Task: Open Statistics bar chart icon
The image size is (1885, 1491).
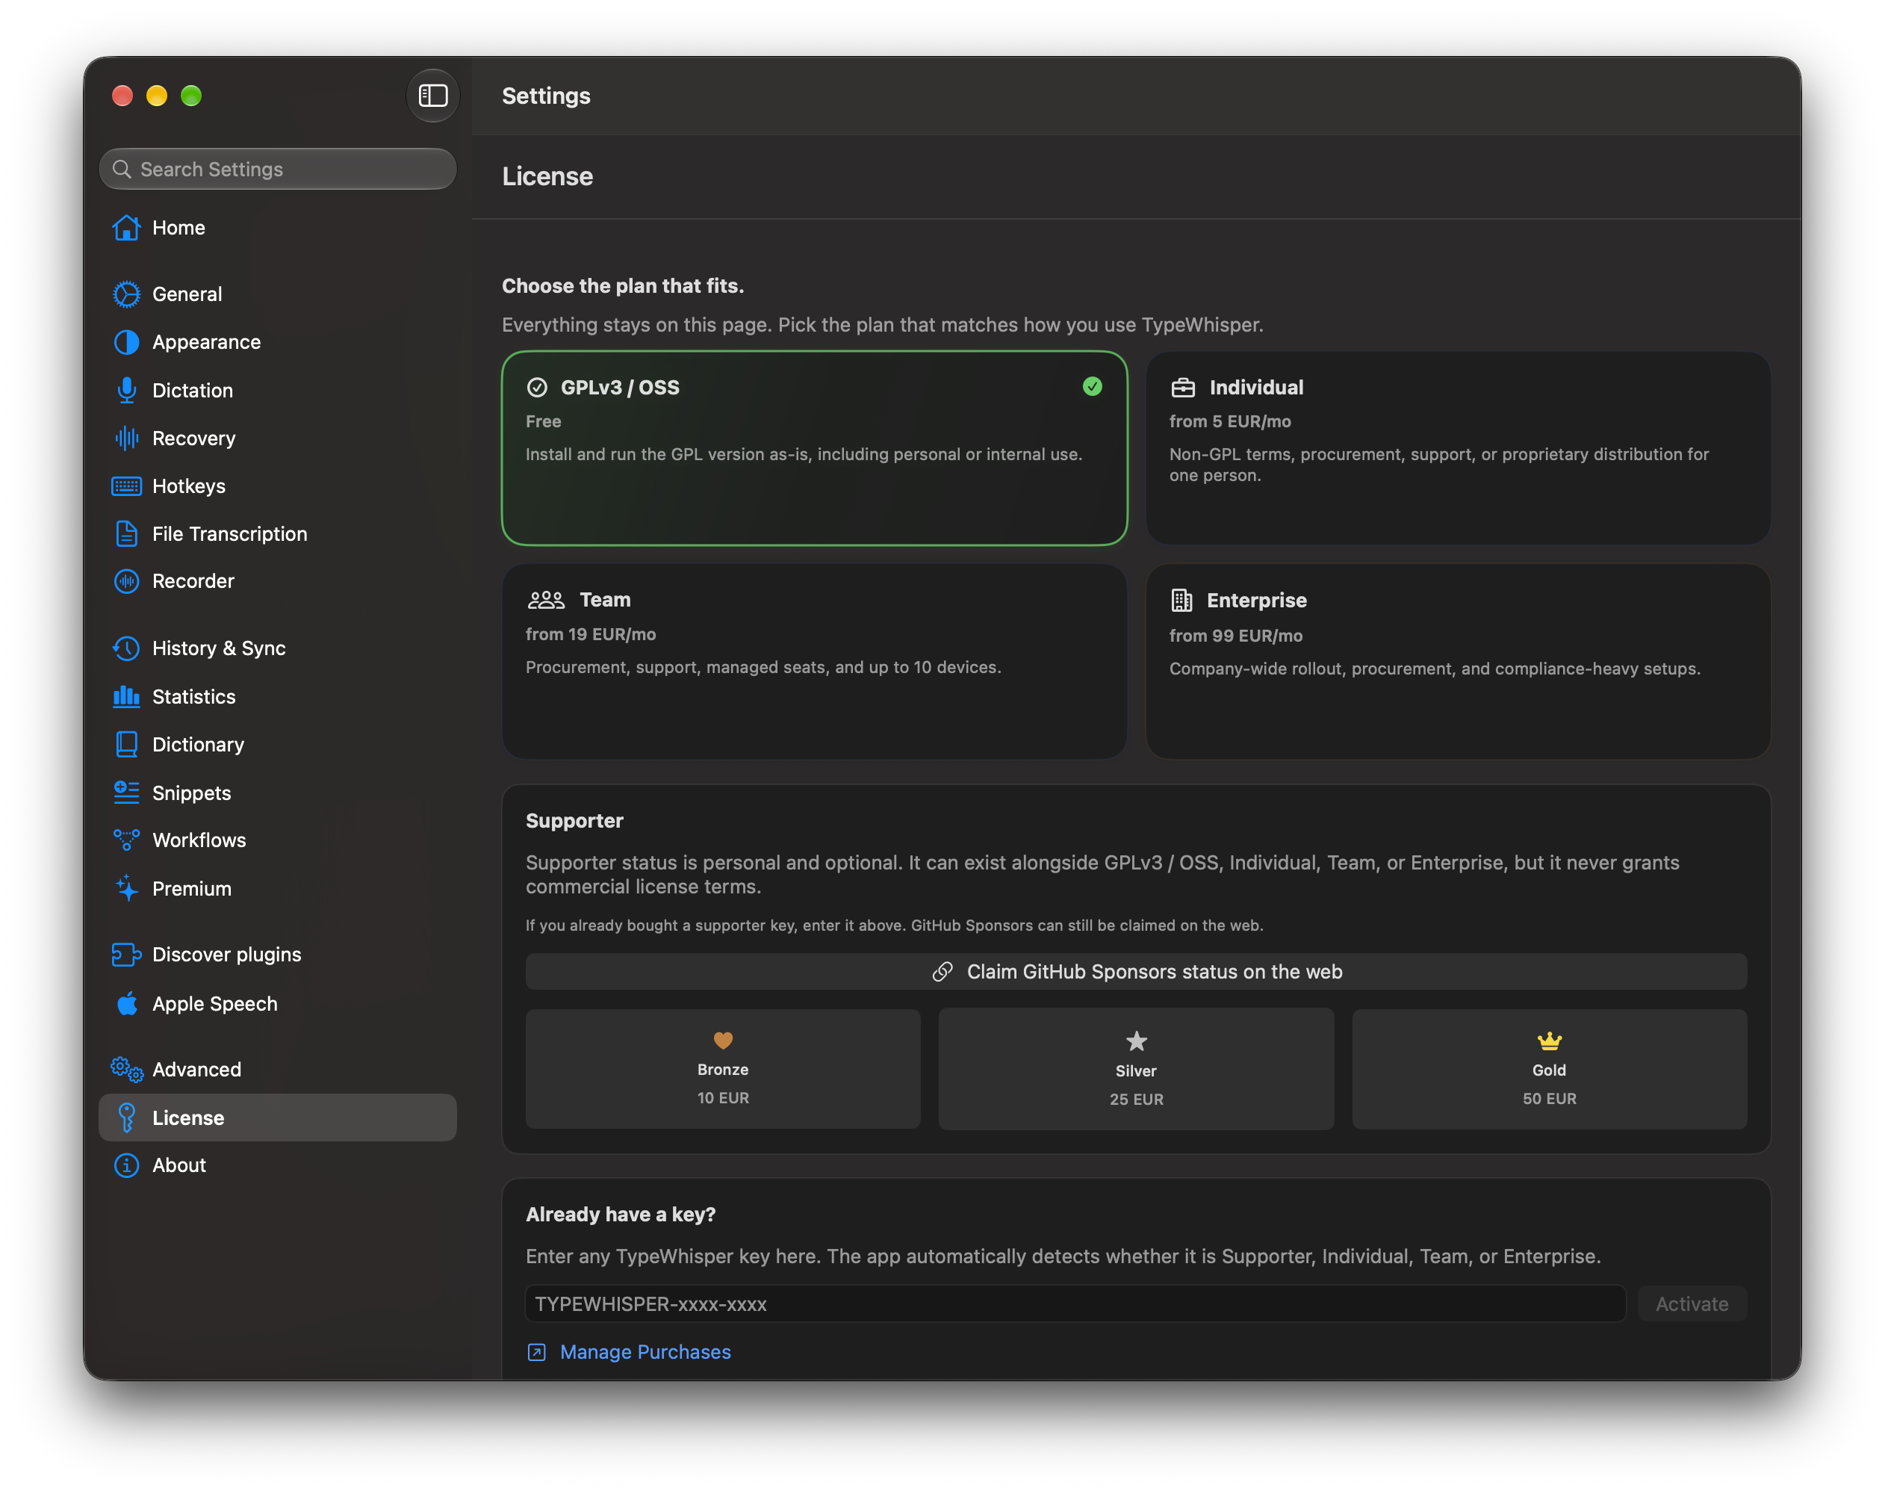Action: point(126,697)
